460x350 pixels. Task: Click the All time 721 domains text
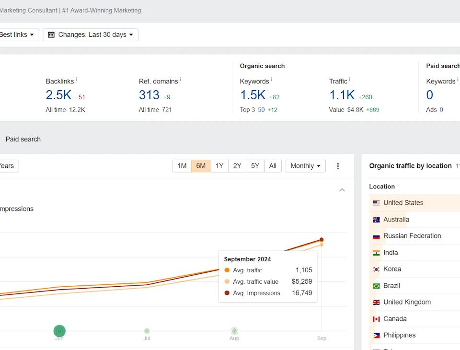155,110
